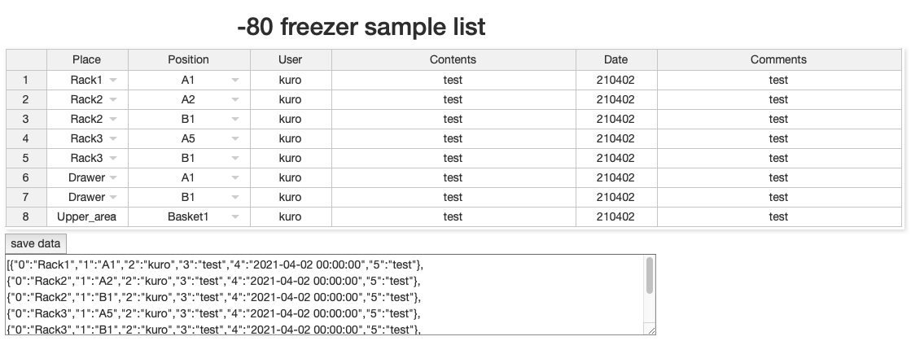Viewport: 911px width, 354px height.
Task: Select row header number 8
Action: [x=26, y=216]
